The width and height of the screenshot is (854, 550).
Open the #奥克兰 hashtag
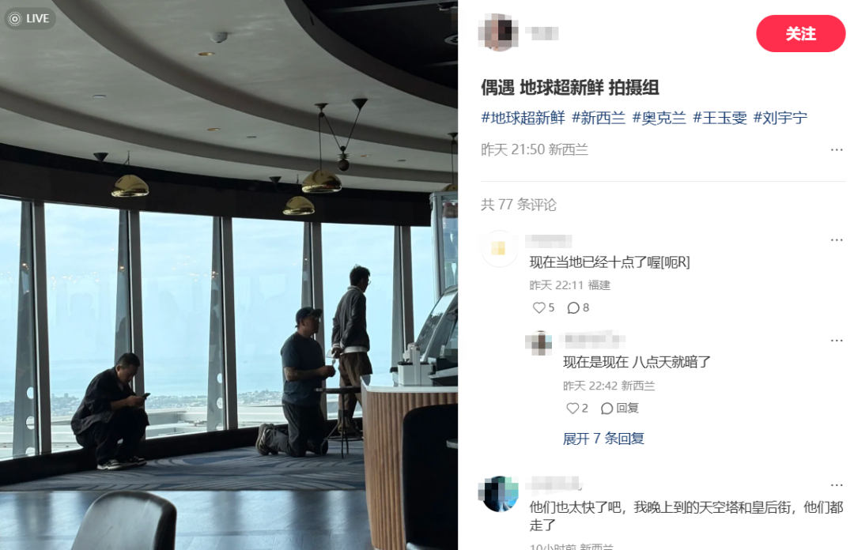click(x=659, y=118)
